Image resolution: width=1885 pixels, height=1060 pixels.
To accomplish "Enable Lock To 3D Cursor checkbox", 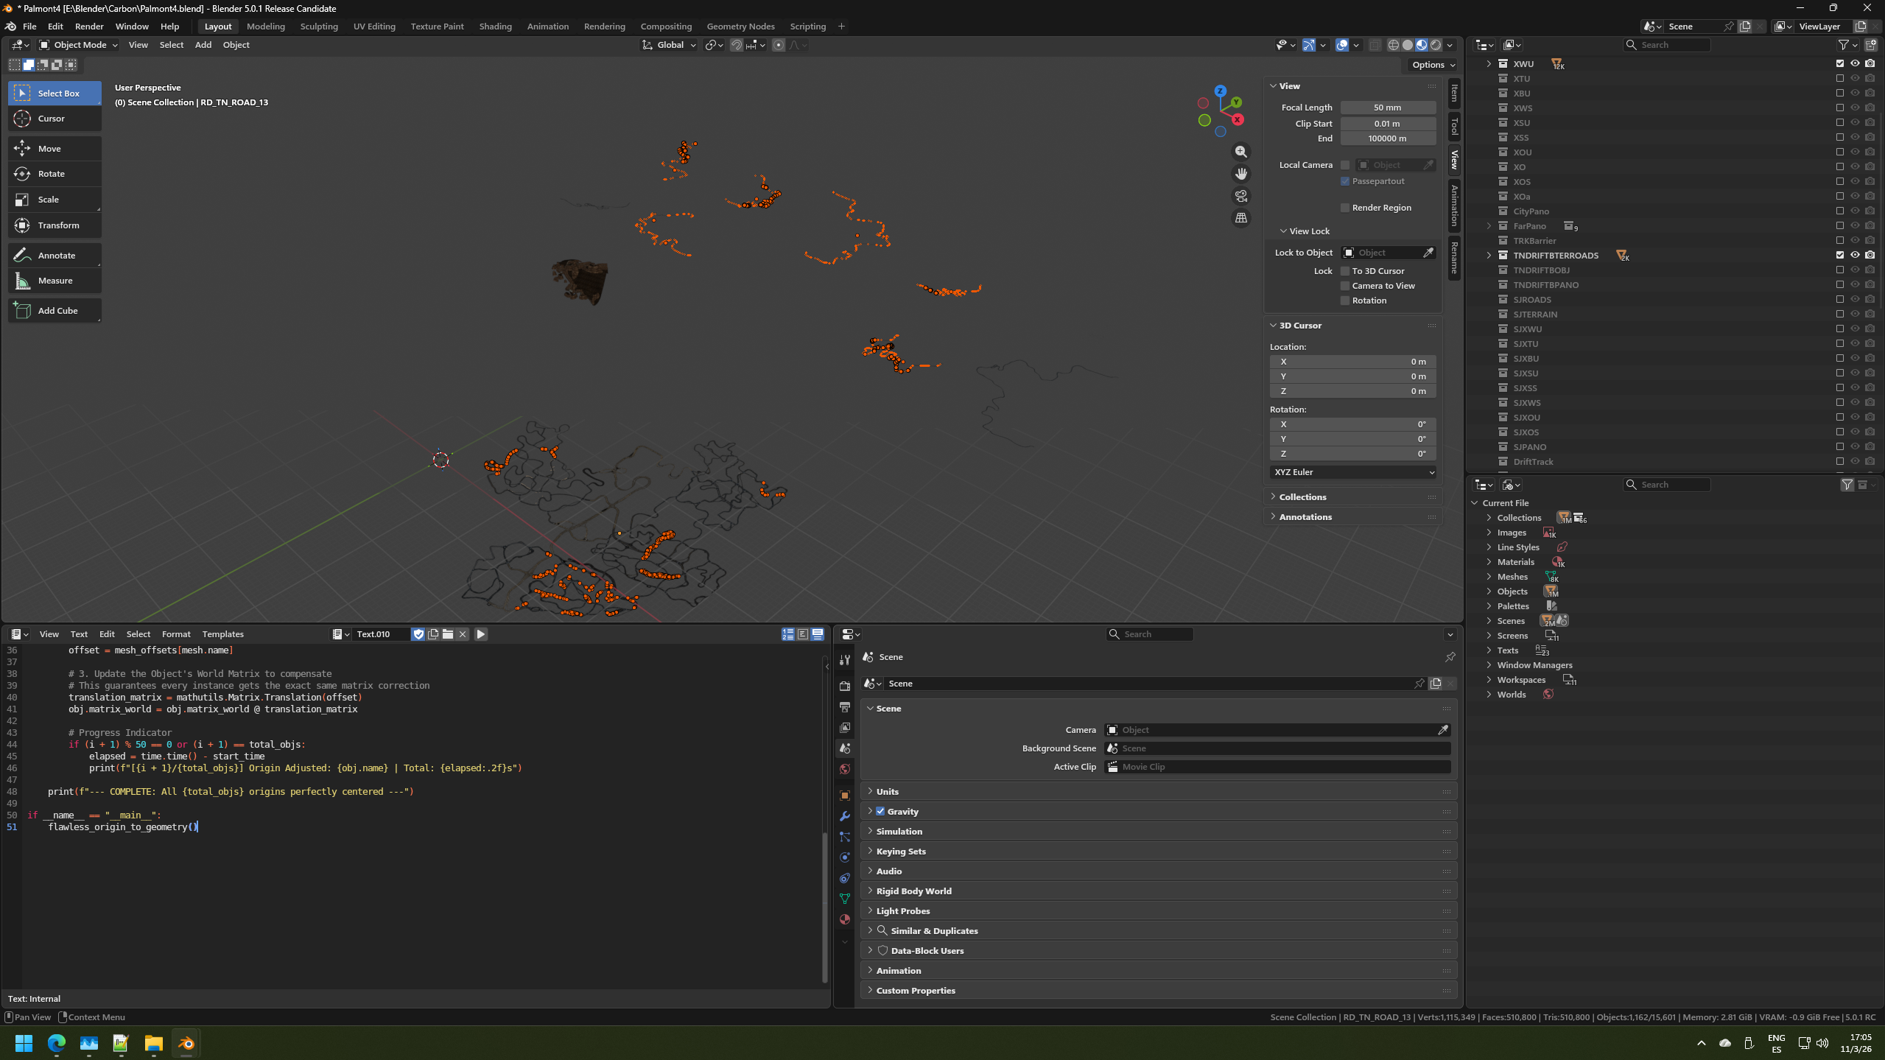I will [x=1345, y=271].
